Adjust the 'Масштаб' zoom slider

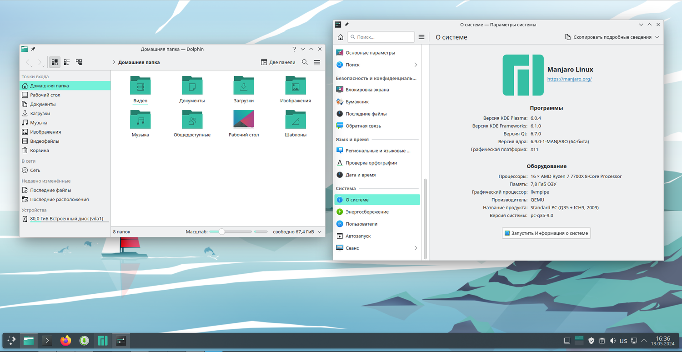(x=221, y=231)
